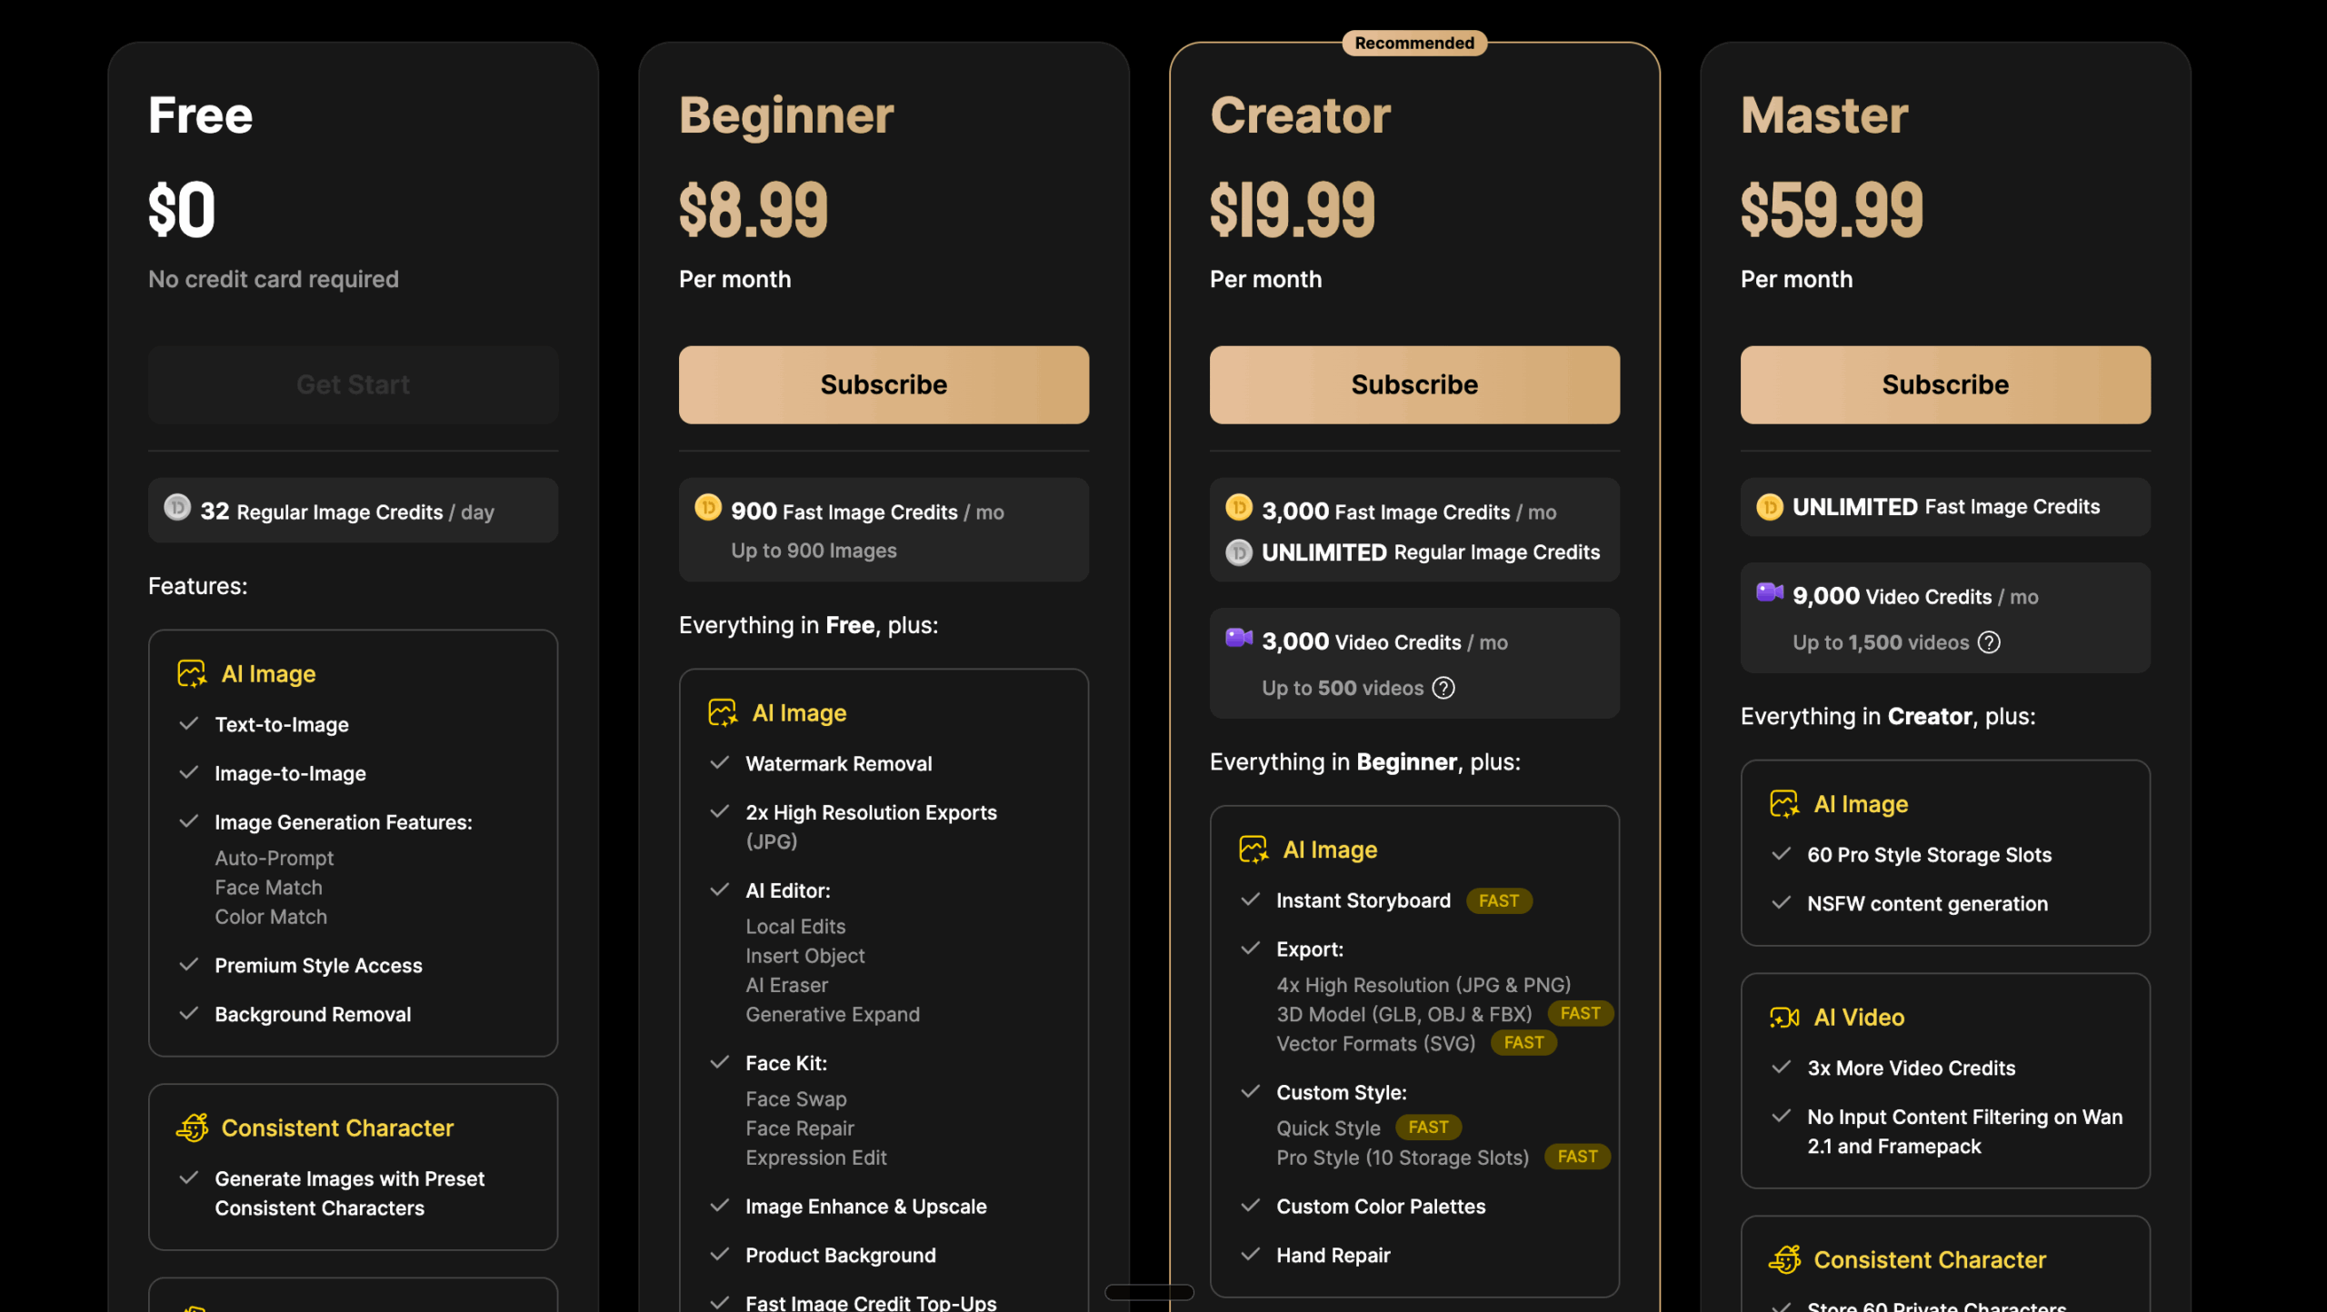The image size is (2327, 1312).
Task: Click AI Image icon in Creator plan
Action: (1253, 850)
